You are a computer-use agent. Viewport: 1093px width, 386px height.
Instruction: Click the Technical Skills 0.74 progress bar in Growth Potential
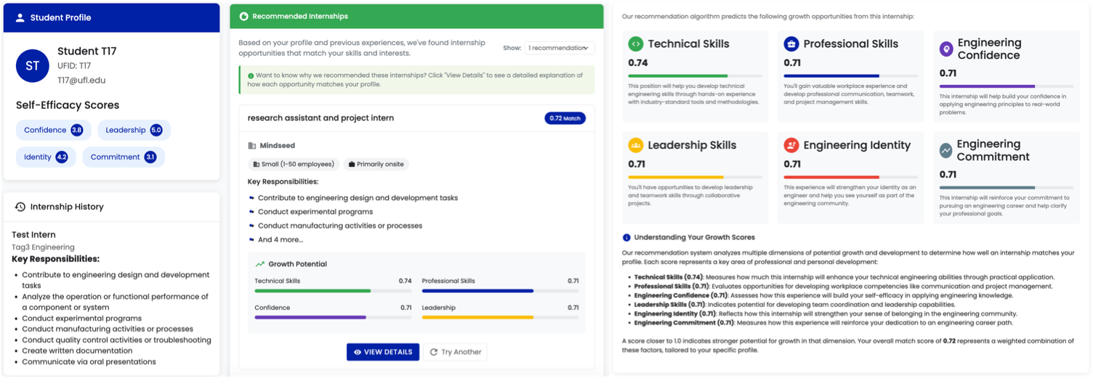click(x=333, y=291)
